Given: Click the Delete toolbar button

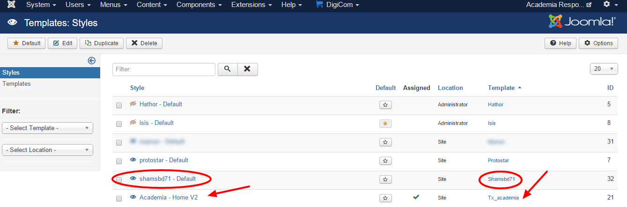Looking at the screenshot, I should point(144,43).
